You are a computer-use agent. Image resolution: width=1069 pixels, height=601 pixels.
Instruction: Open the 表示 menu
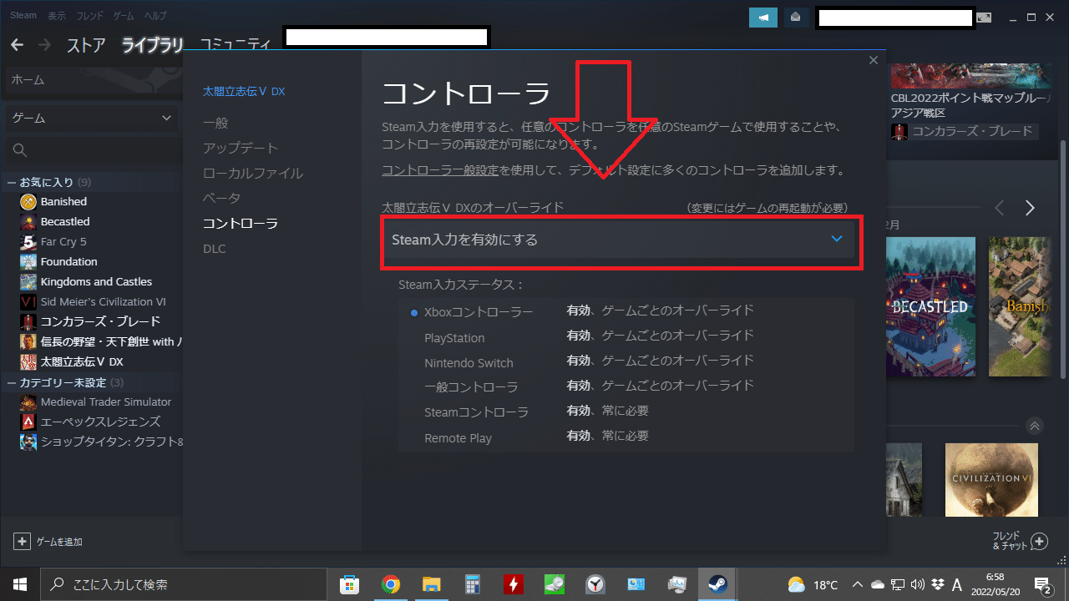point(57,16)
